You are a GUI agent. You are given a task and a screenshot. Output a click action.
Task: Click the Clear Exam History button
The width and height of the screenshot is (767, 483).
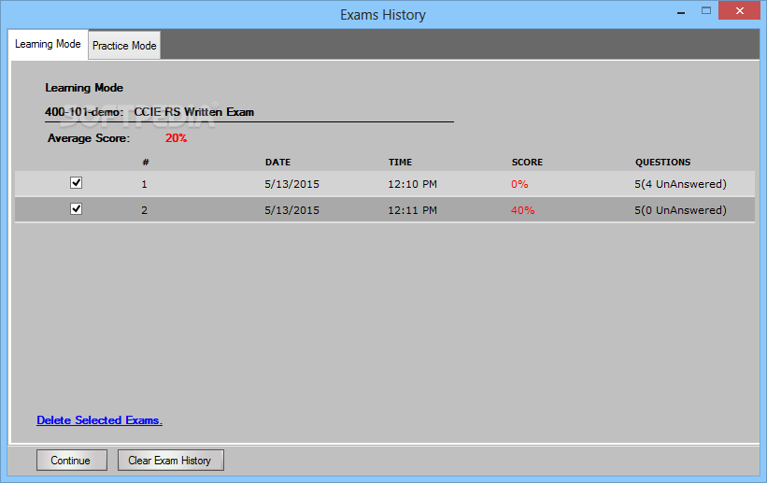click(171, 461)
